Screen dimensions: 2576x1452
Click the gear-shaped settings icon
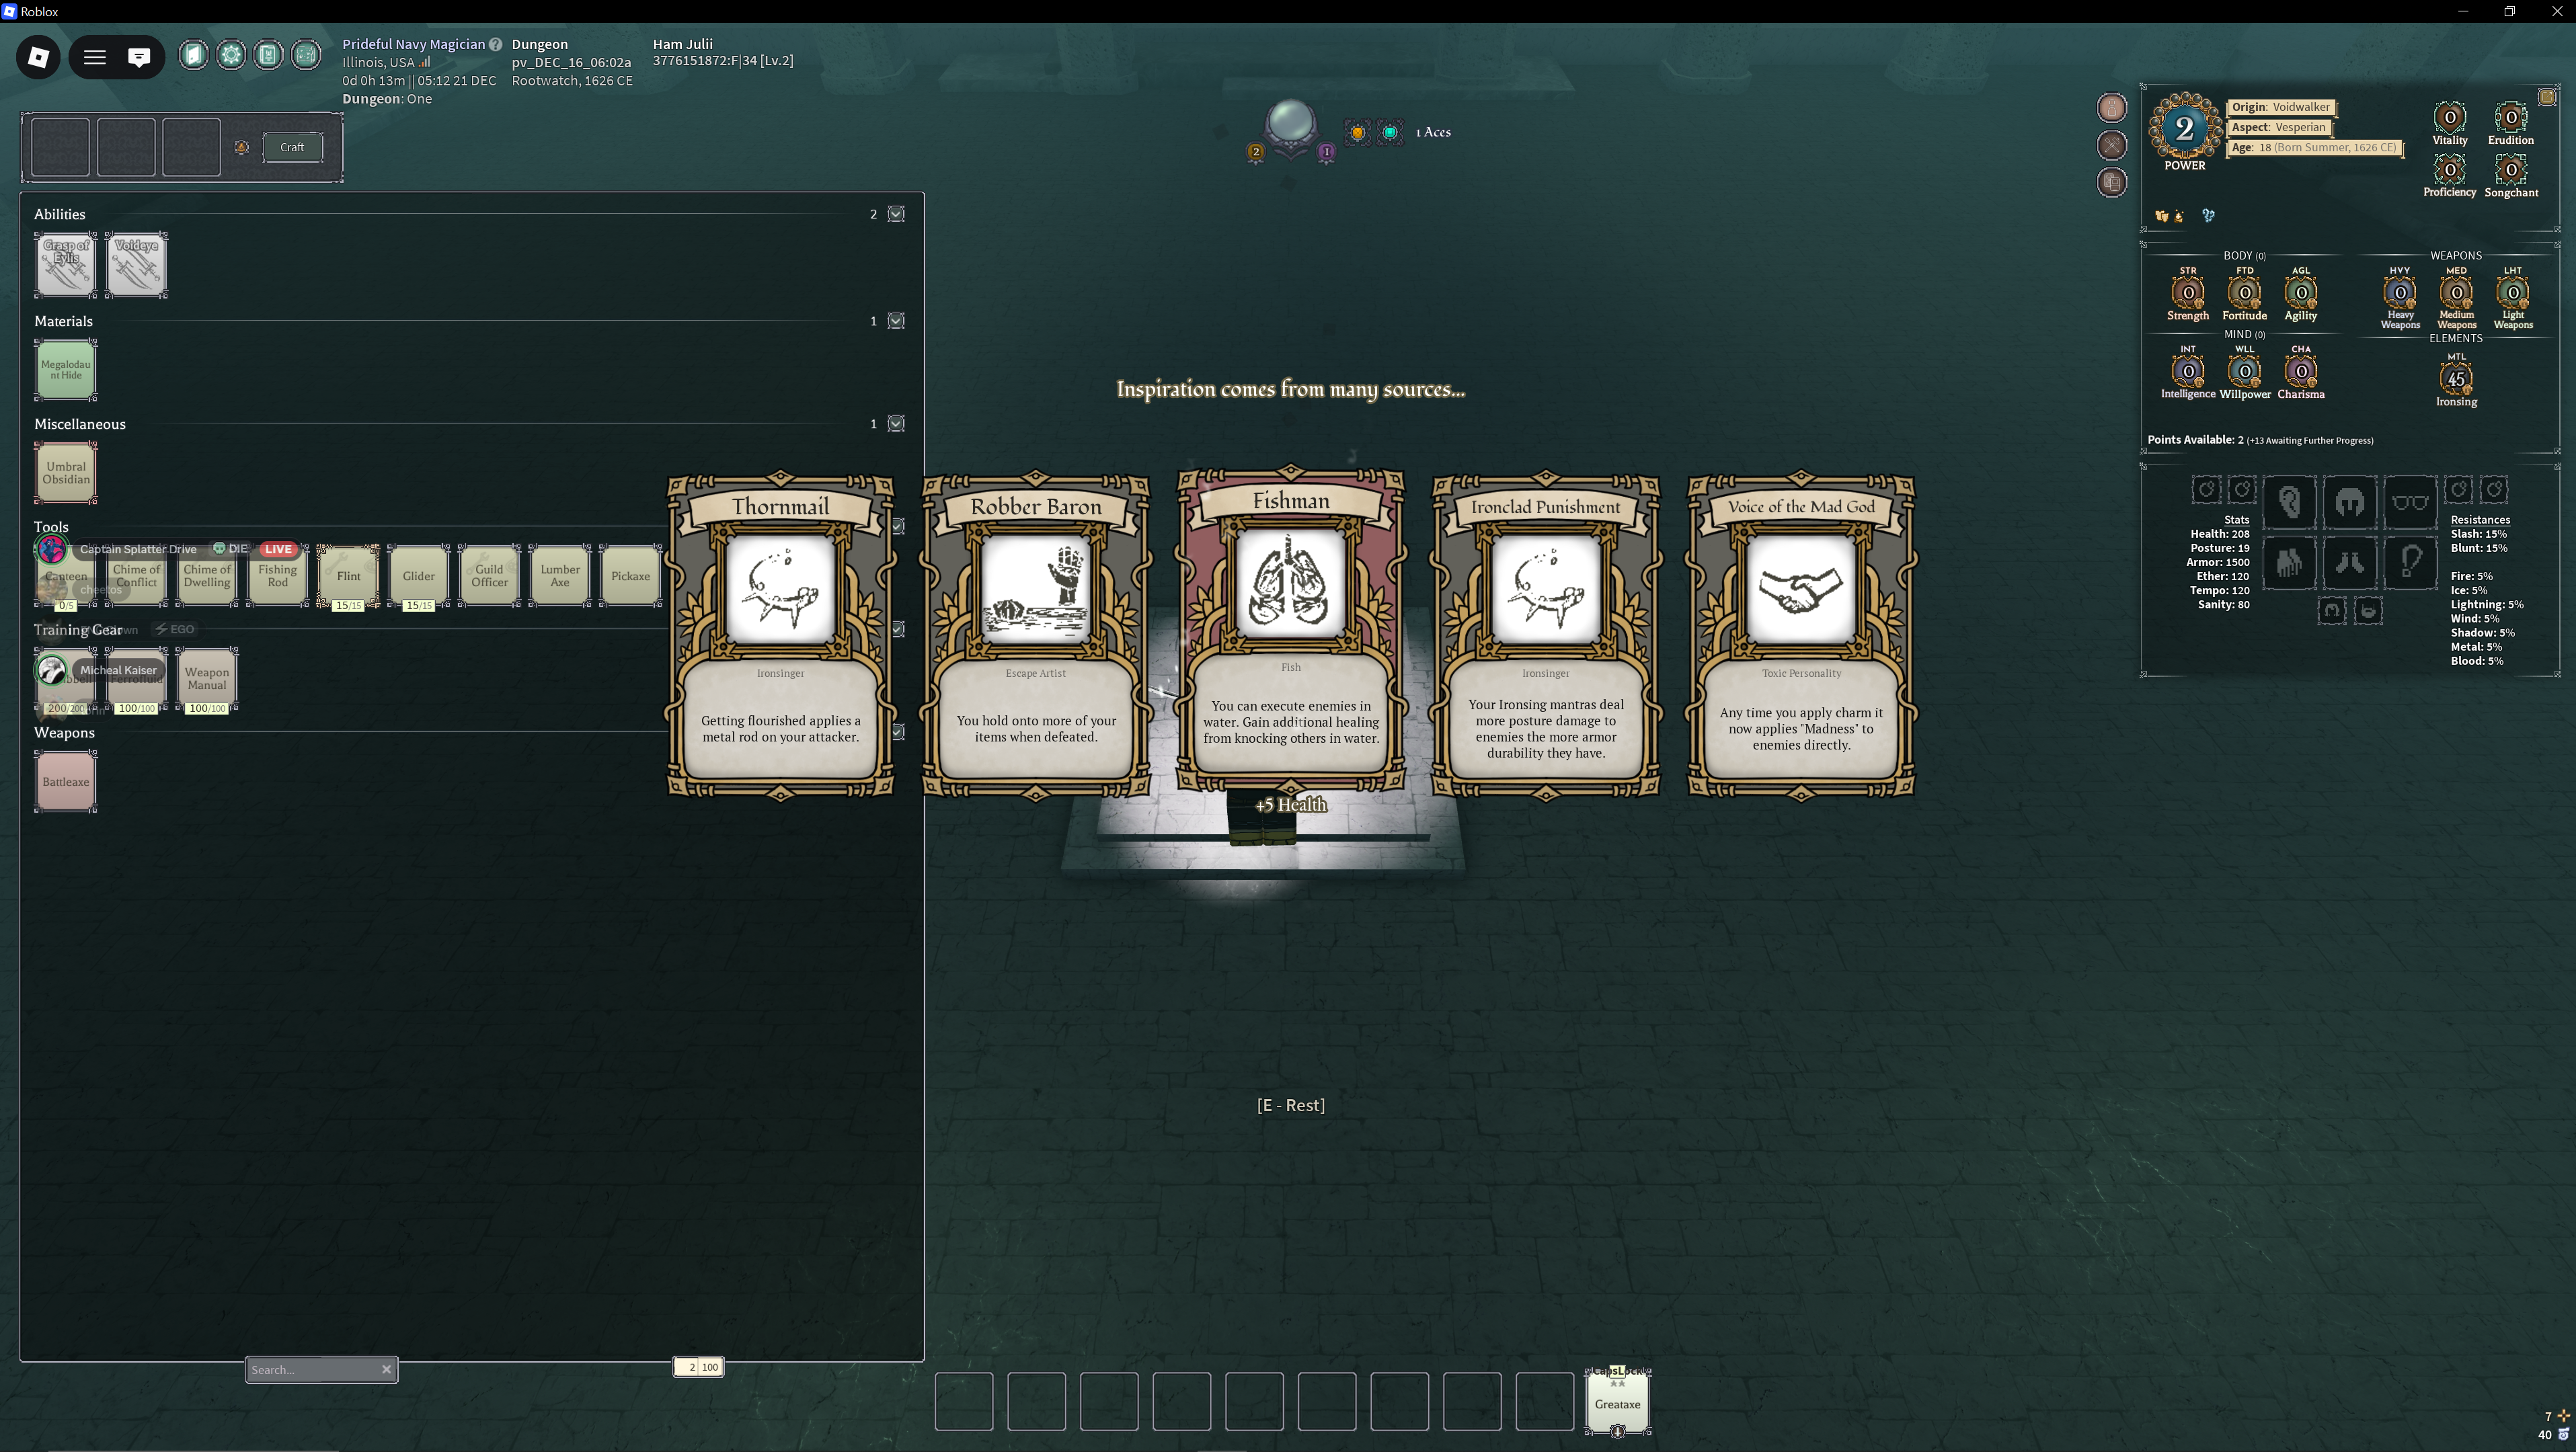231,55
